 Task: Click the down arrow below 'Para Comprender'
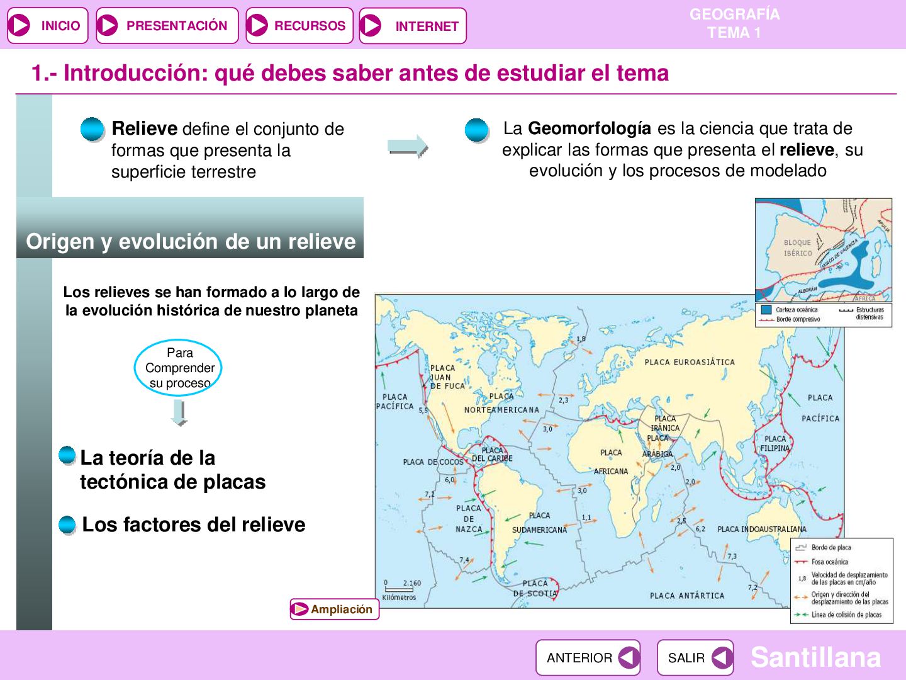(x=179, y=413)
